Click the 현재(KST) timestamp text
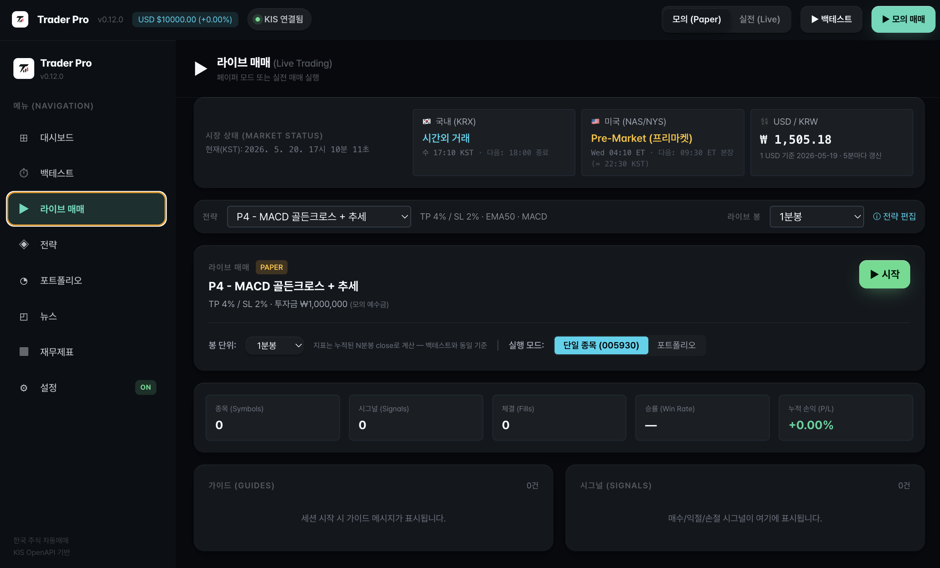 pyautogui.click(x=287, y=149)
